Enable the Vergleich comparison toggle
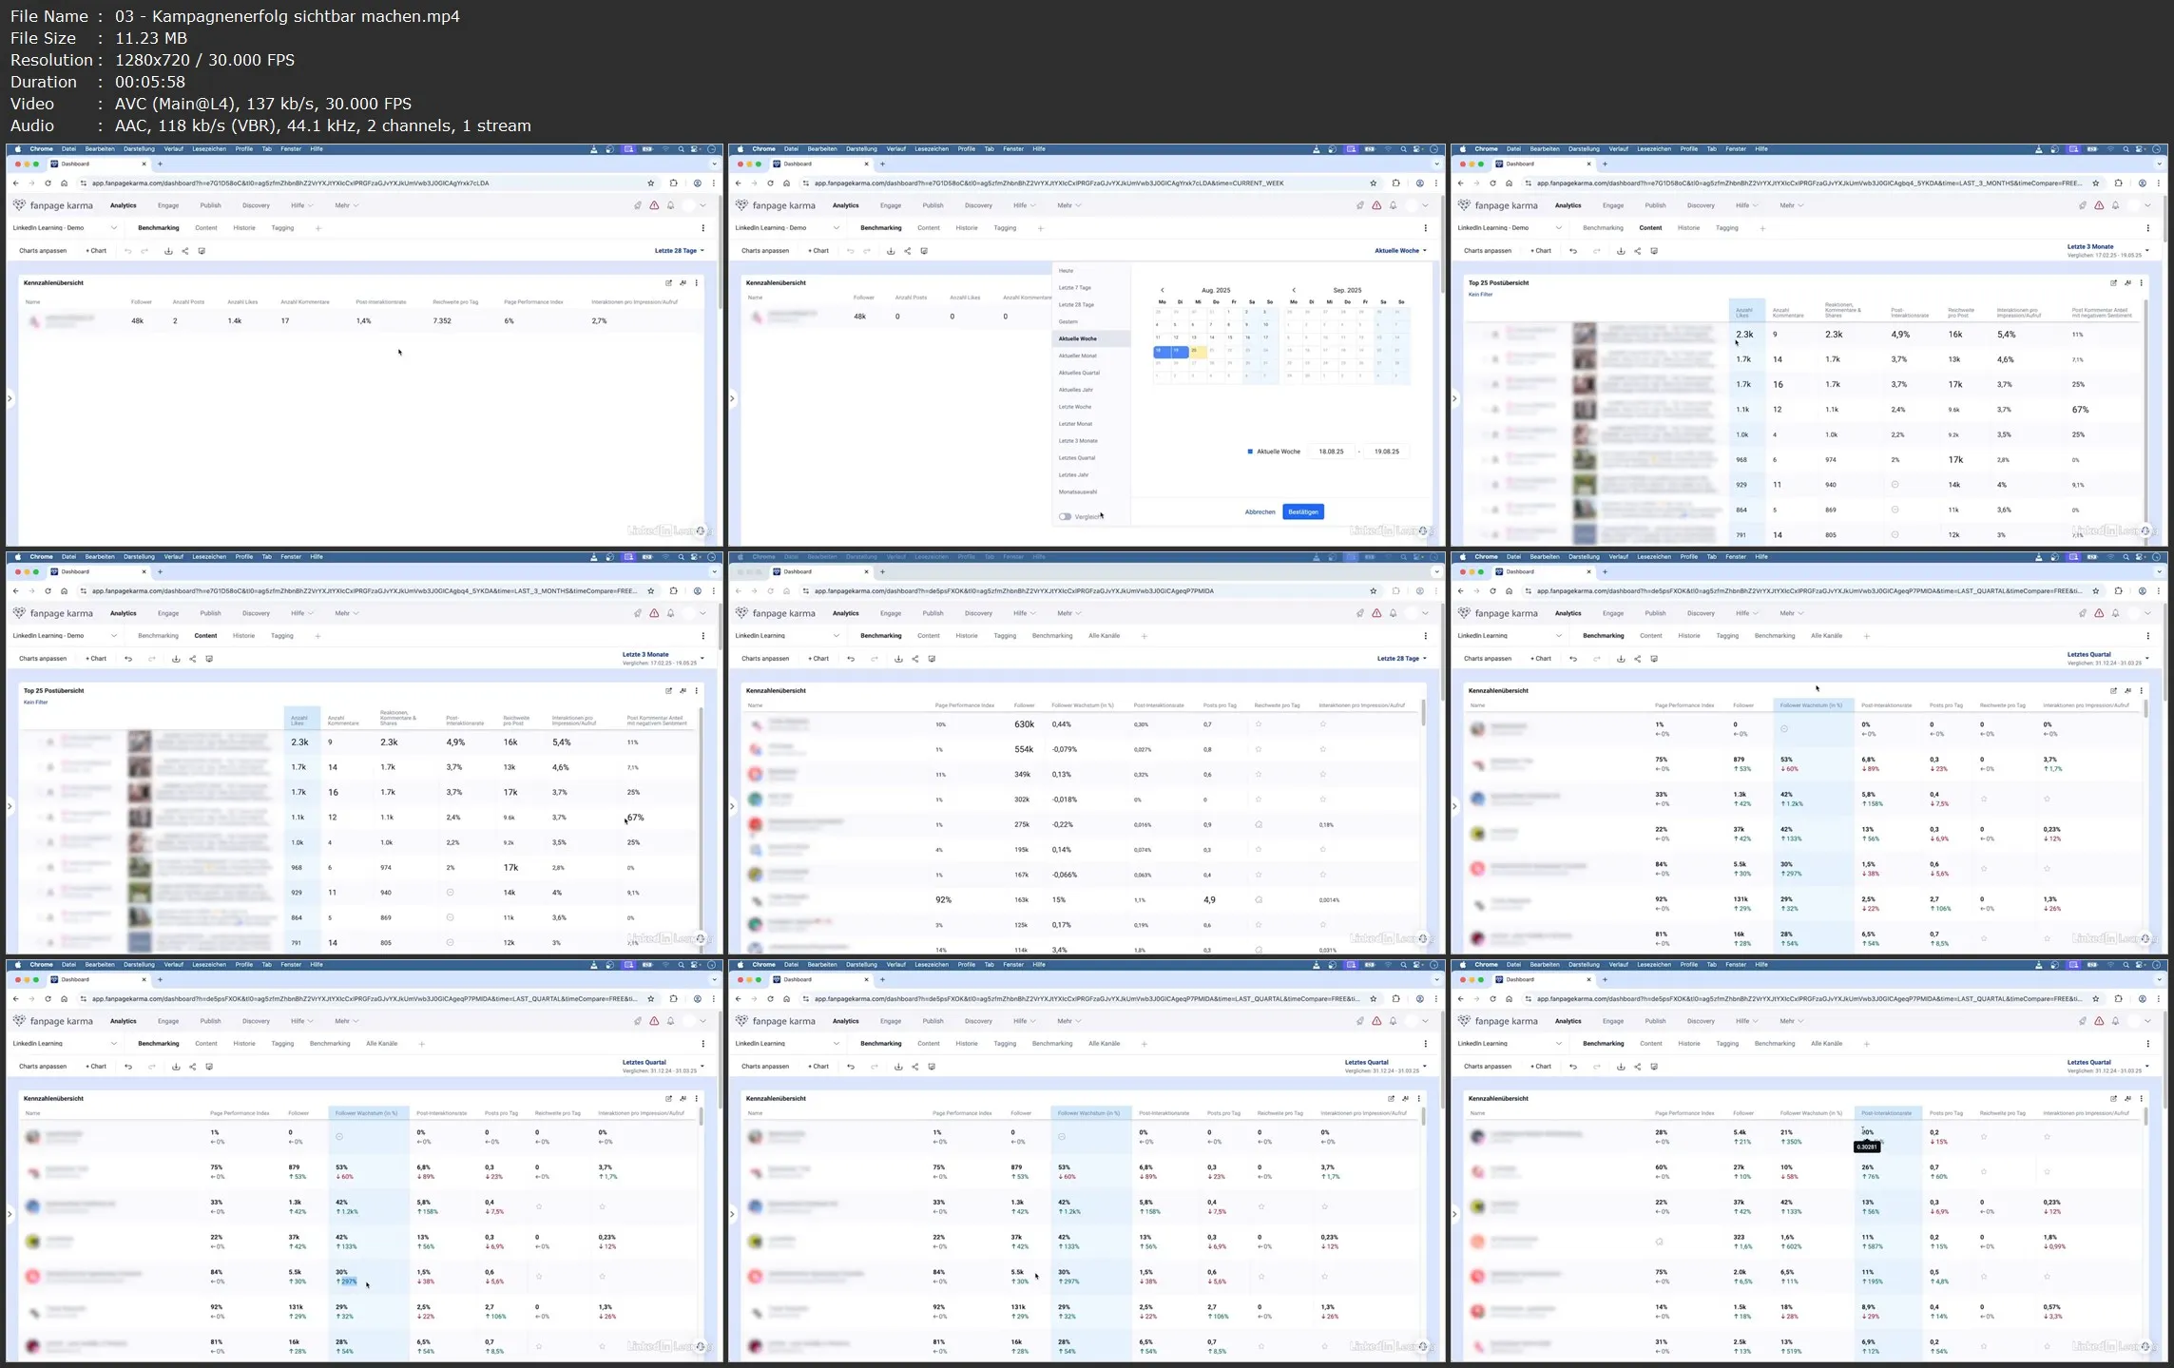This screenshot has width=2174, height=1368. point(1065,517)
